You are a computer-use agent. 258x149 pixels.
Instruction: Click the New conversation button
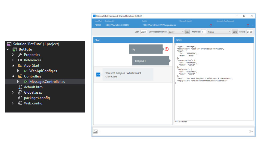(x=187, y=32)
